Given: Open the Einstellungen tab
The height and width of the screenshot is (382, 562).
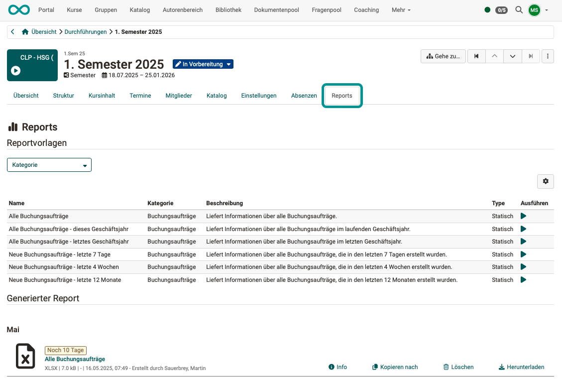Looking at the screenshot, I should [x=259, y=95].
